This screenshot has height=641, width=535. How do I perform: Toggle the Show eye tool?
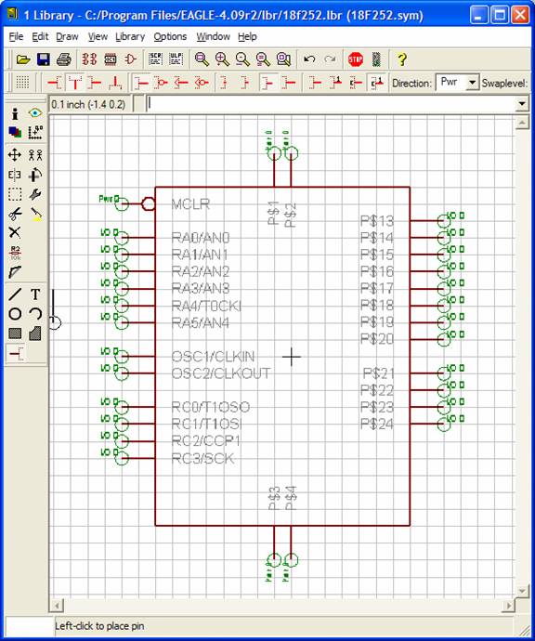point(35,113)
